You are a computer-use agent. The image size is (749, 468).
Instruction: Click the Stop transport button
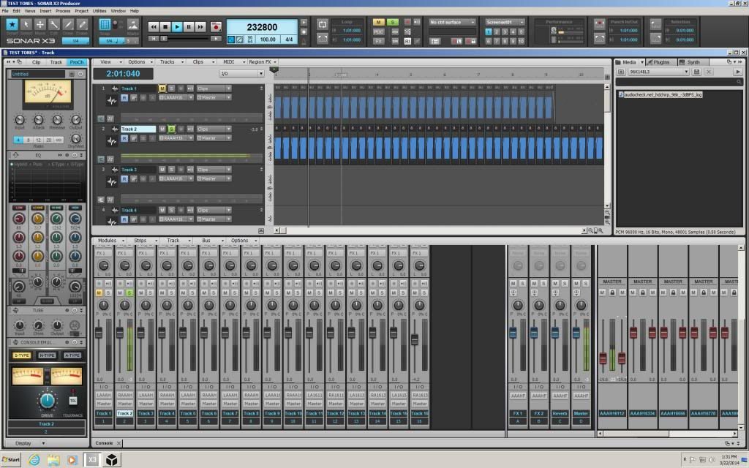pyautogui.click(x=165, y=27)
